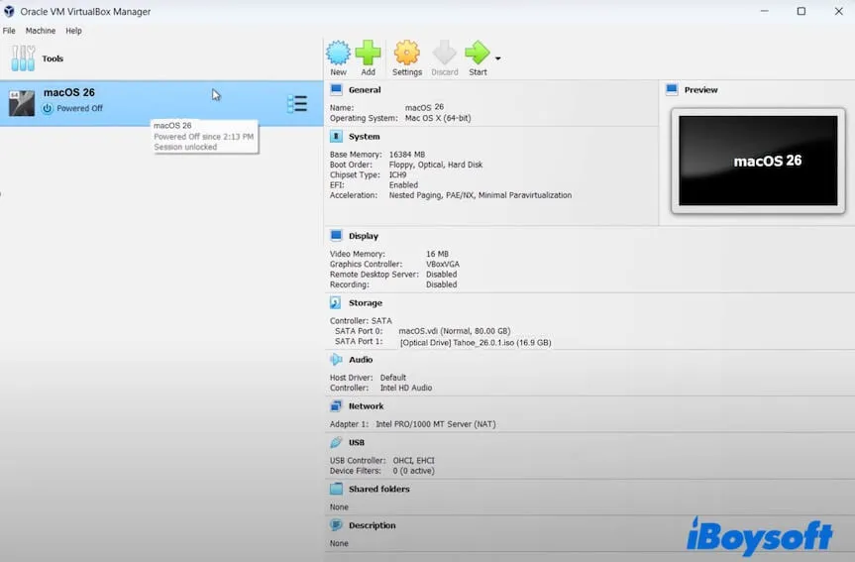Open the File menu

[x=9, y=31]
